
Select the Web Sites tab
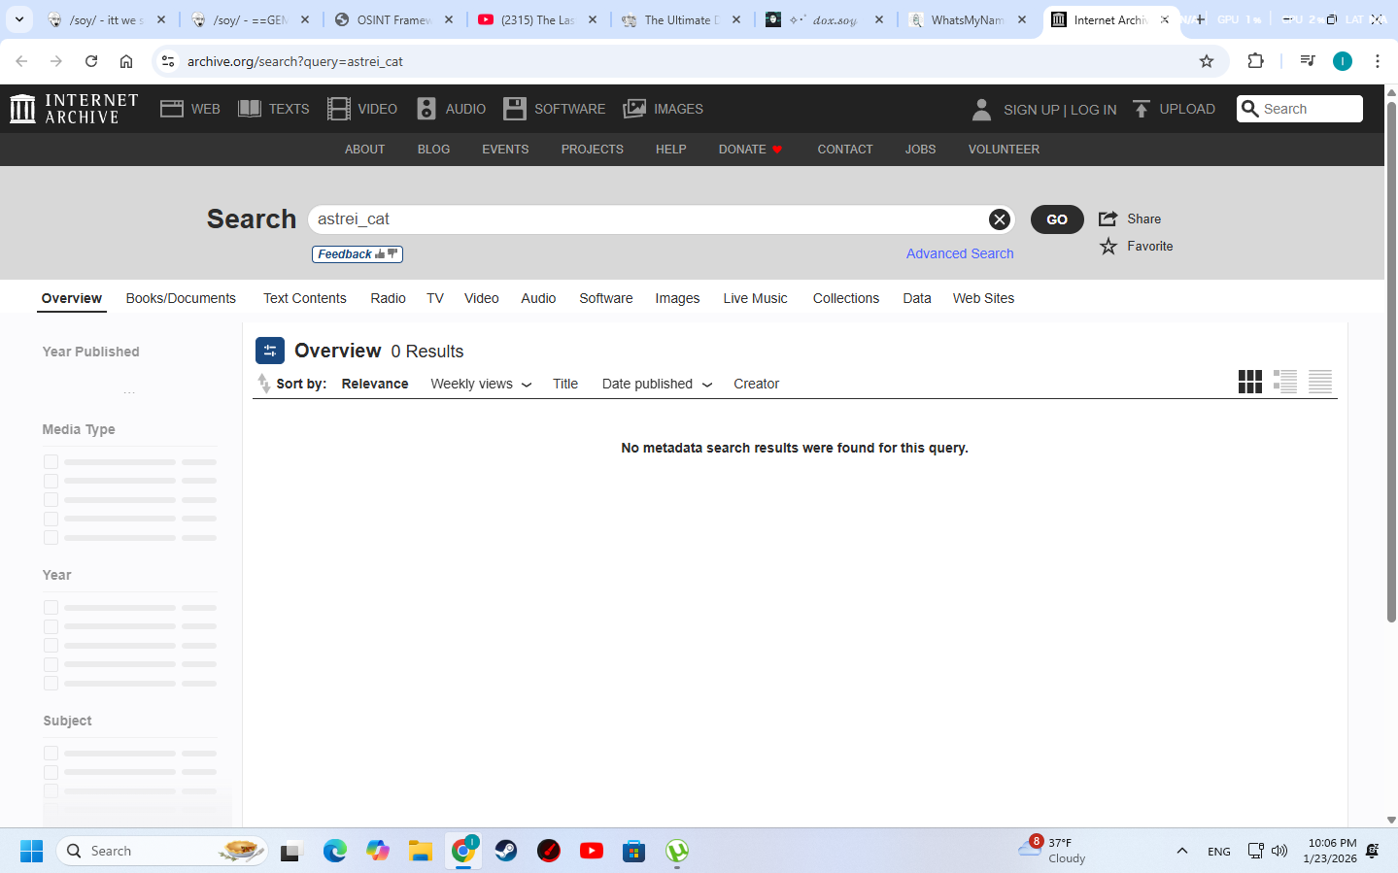(983, 298)
